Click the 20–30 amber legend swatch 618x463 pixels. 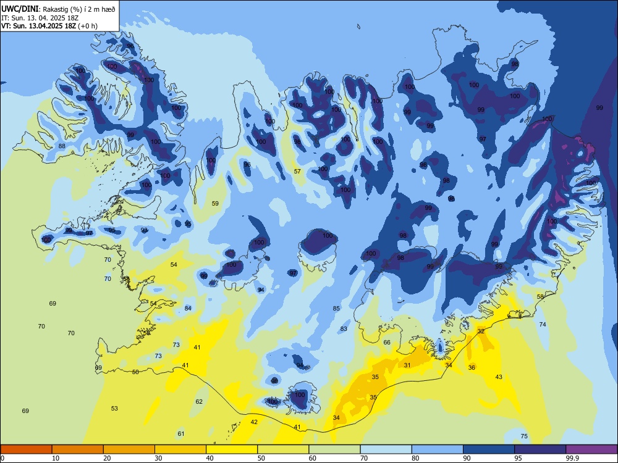(129, 449)
